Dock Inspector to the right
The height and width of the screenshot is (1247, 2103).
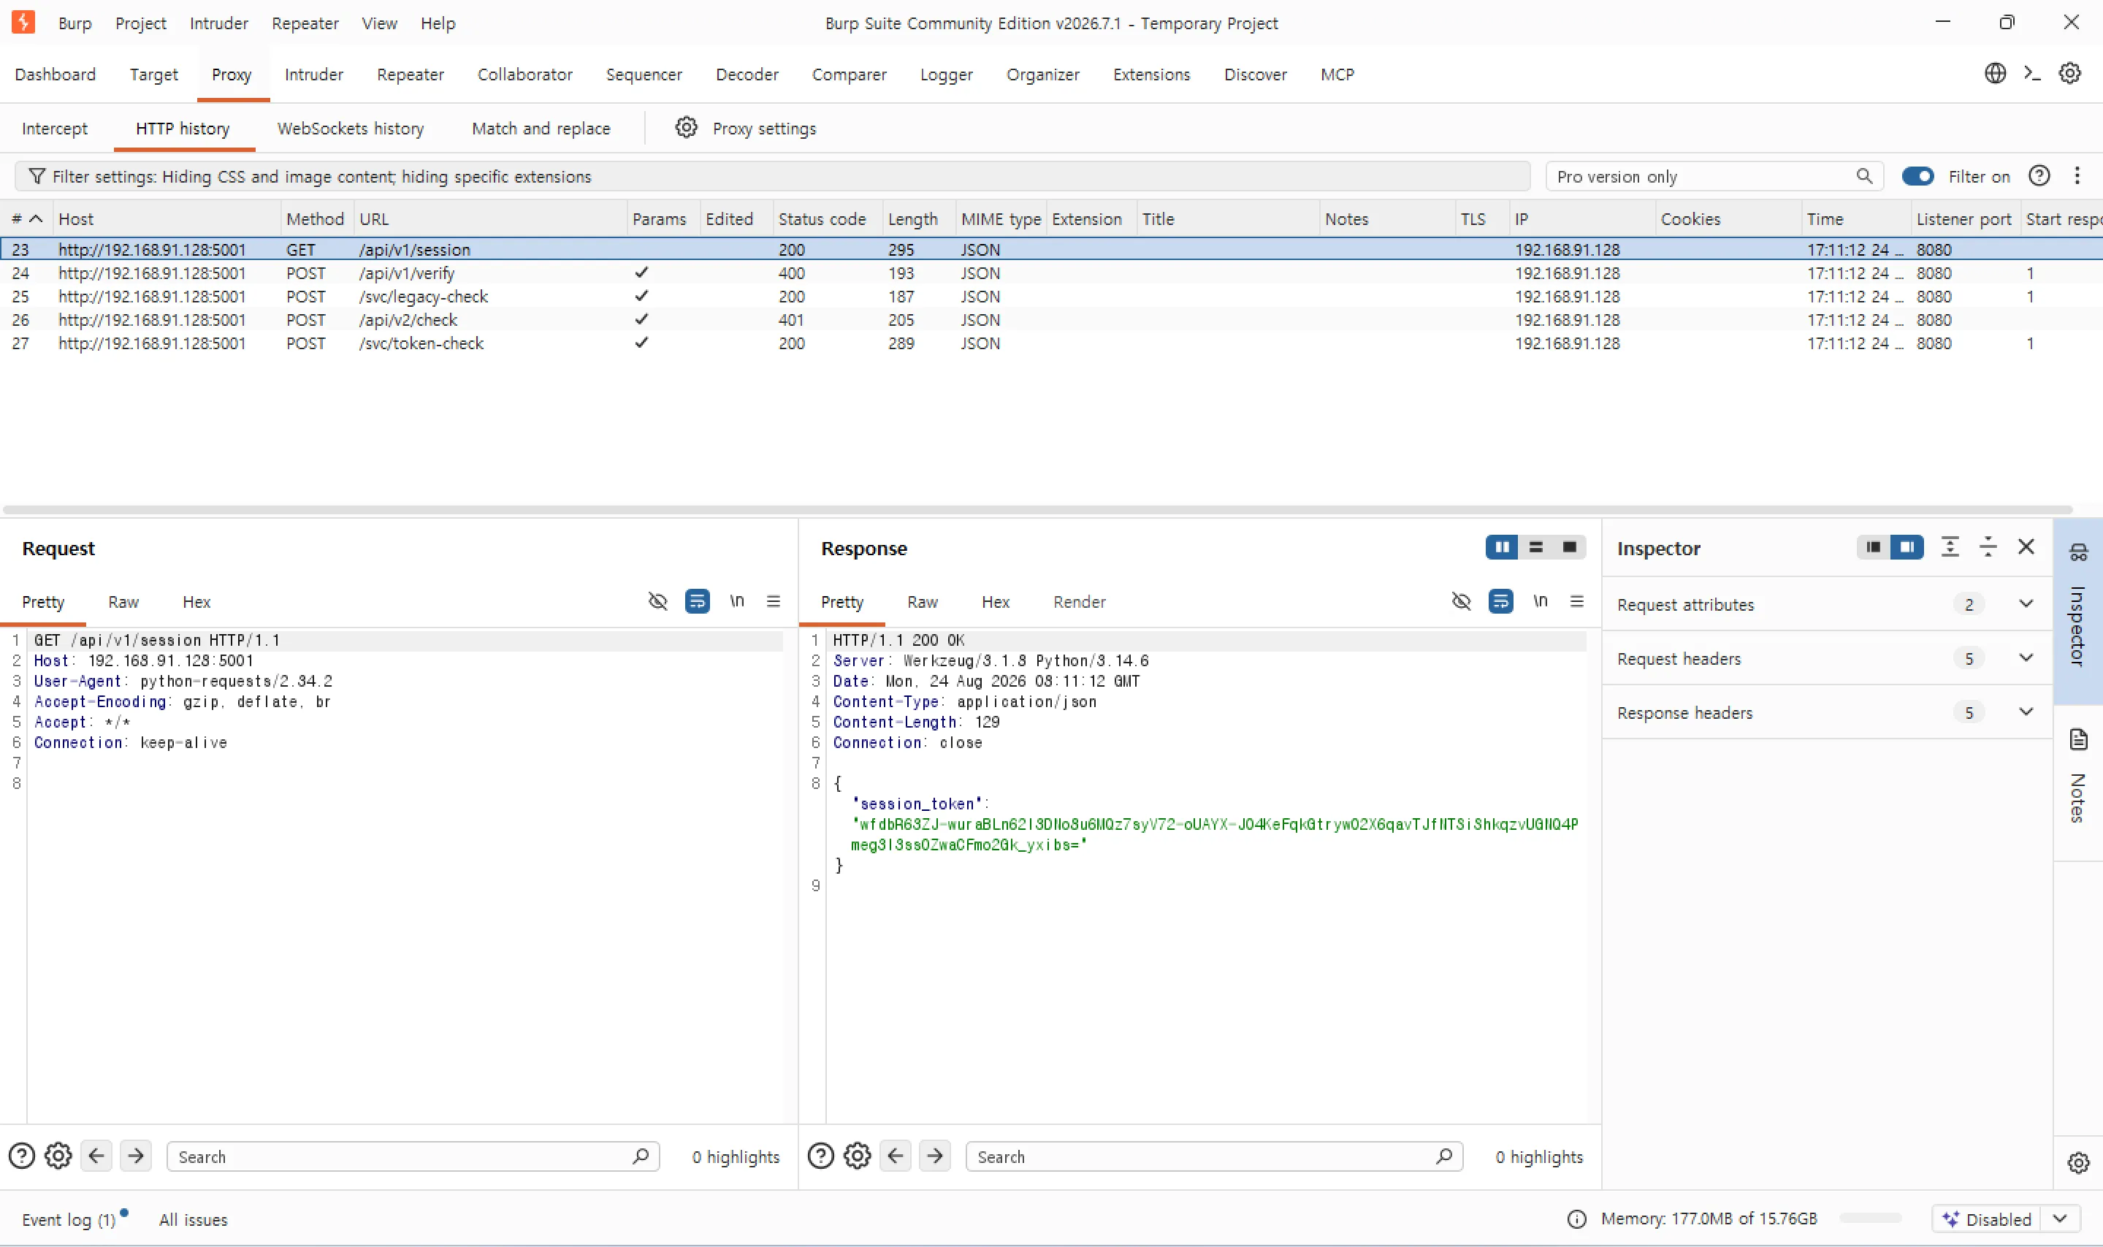pyautogui.click(x=1907, y=547)
